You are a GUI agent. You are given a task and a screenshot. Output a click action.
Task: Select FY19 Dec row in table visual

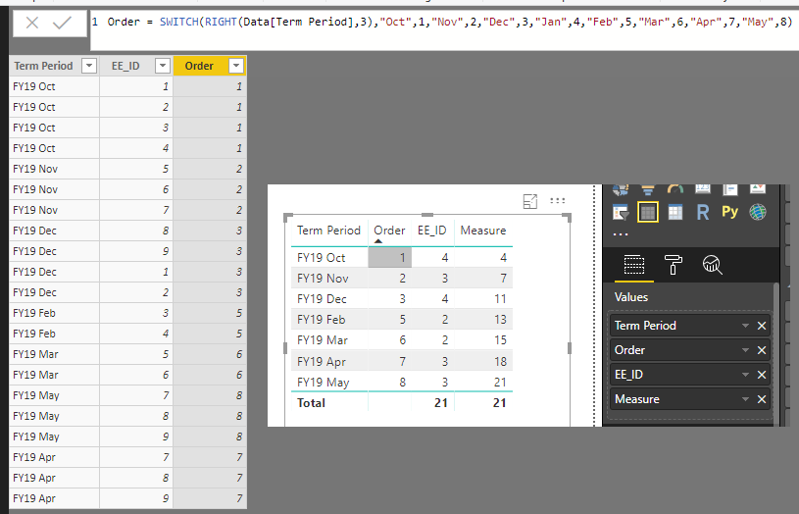[402, 299]
